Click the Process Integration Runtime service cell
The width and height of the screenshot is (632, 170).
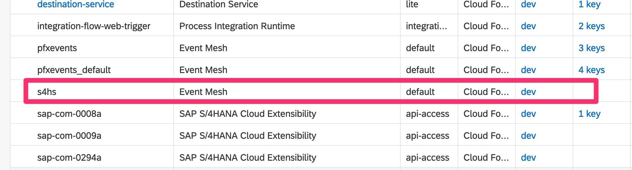[x=237, y=26]
